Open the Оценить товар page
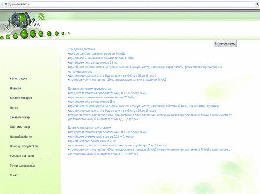Viewport: 260px width, 194px height. 20,127
